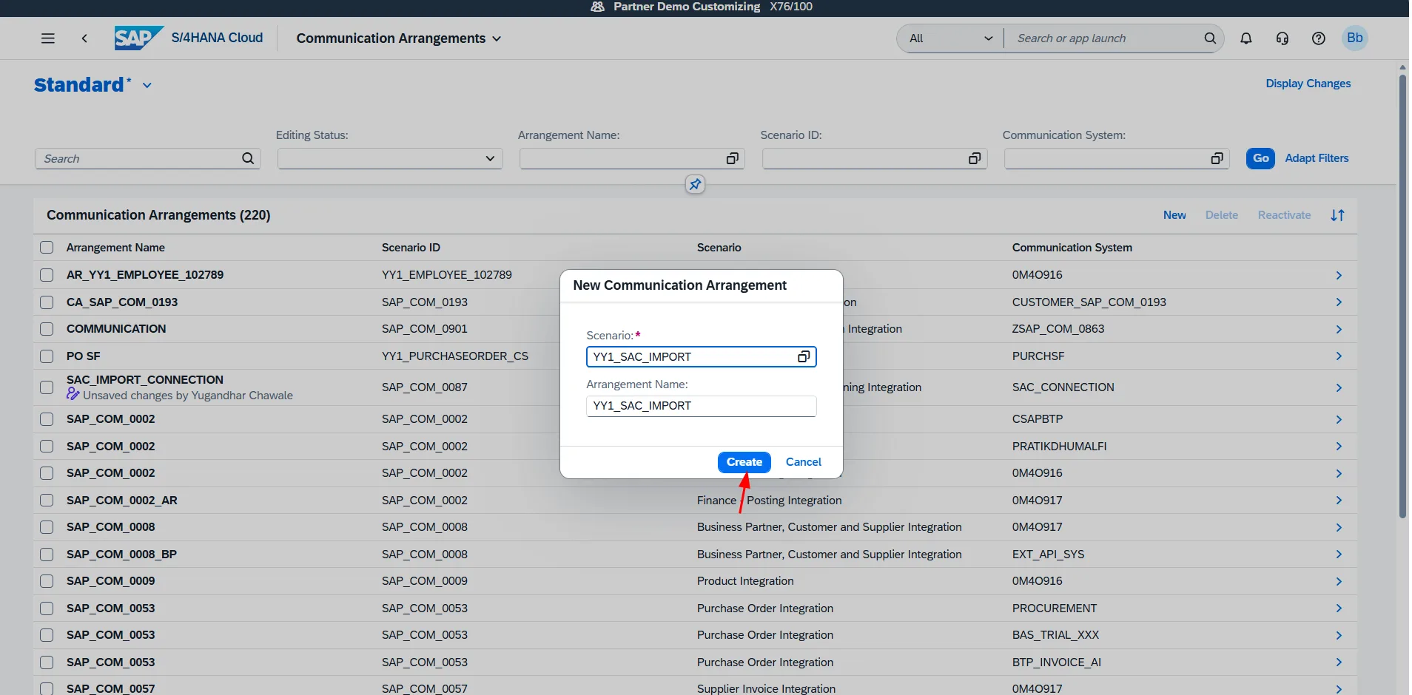
Task: Click the Communication System column header
Action: (1072, 248)
